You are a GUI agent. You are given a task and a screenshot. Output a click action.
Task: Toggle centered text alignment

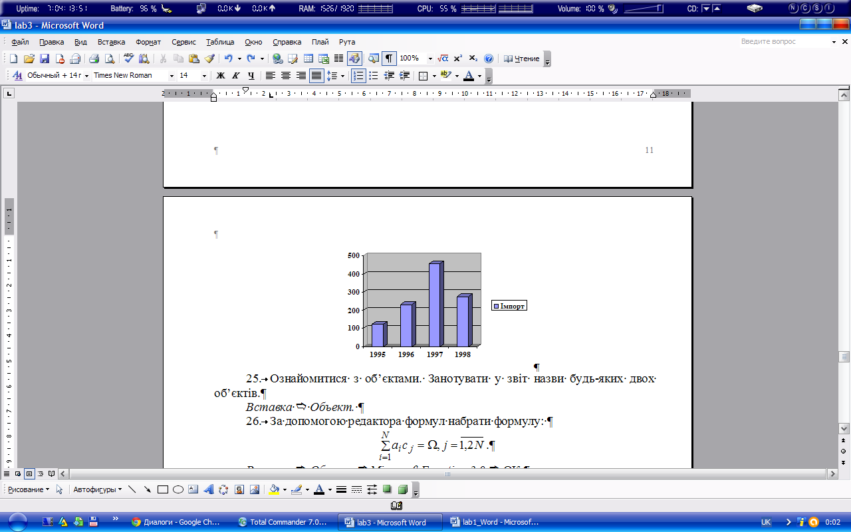pyautogui.click(x=286, y=76)
